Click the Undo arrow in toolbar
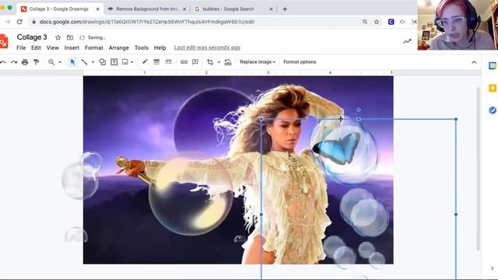This screenshot has height=280, width=498. [x=3, y=62]
